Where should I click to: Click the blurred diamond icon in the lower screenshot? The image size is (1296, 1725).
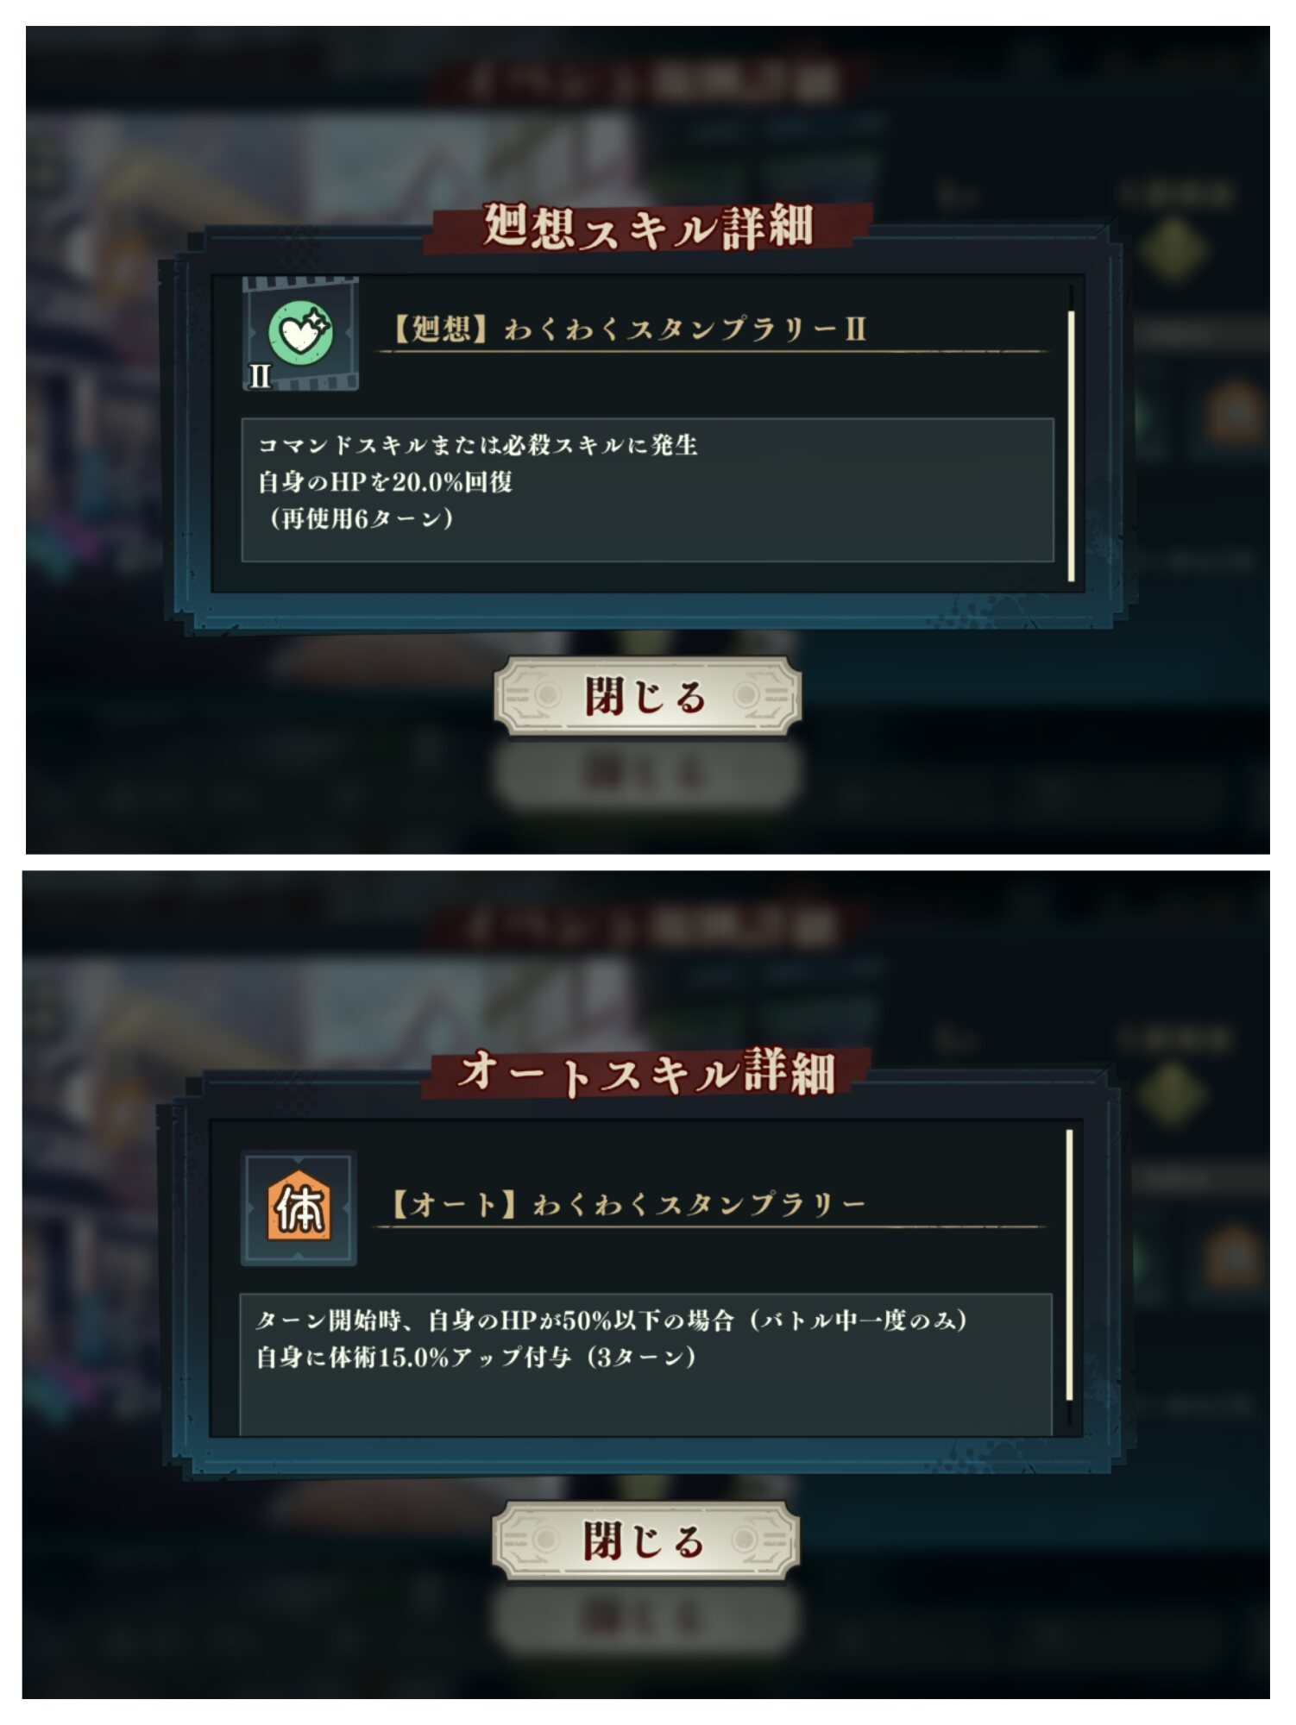click(x=1173, y=1095)
